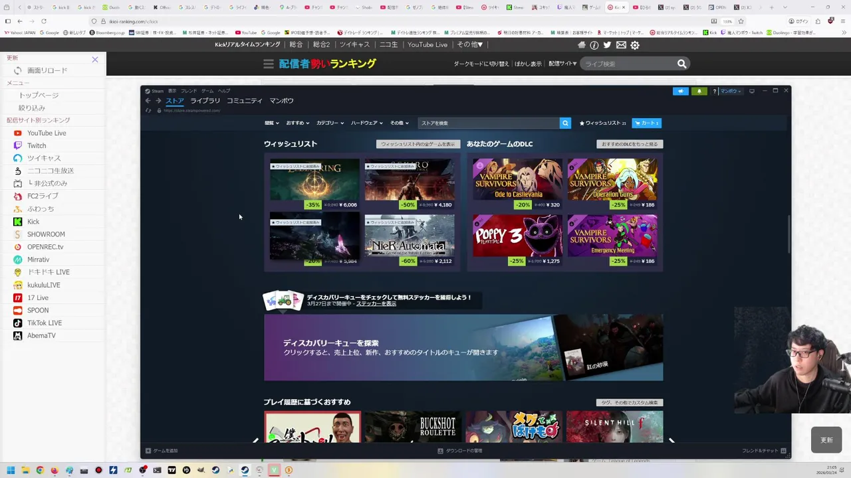Open the Steam カート cart button
Screen dimensions: 851x478
point(646,123)
